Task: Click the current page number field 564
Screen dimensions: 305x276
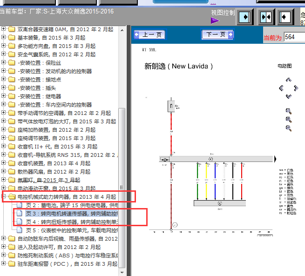Action: coord(294,37)
